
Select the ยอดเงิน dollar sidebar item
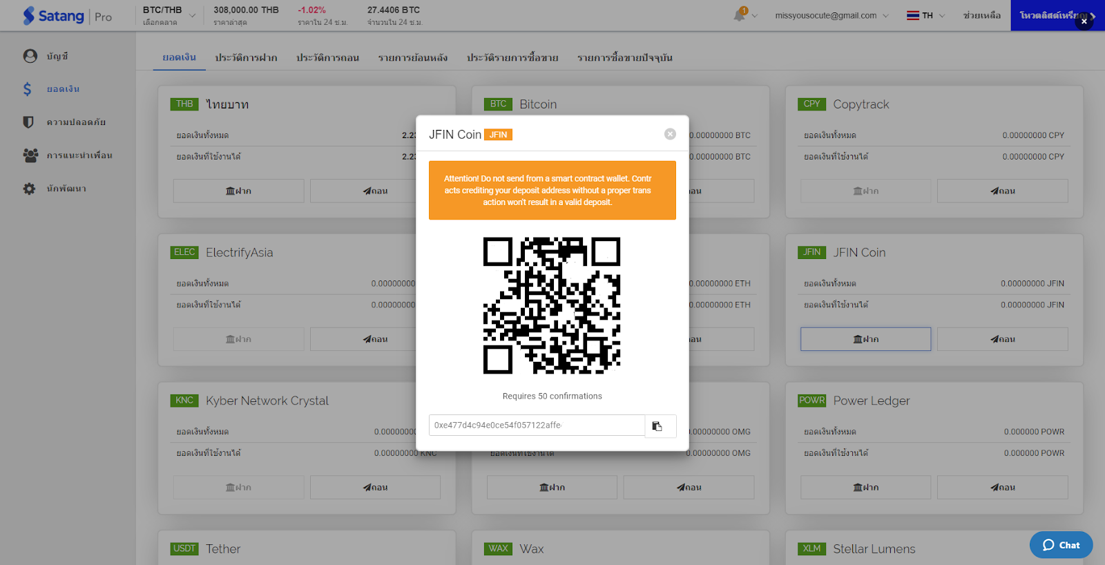click(x=51, y=89)
